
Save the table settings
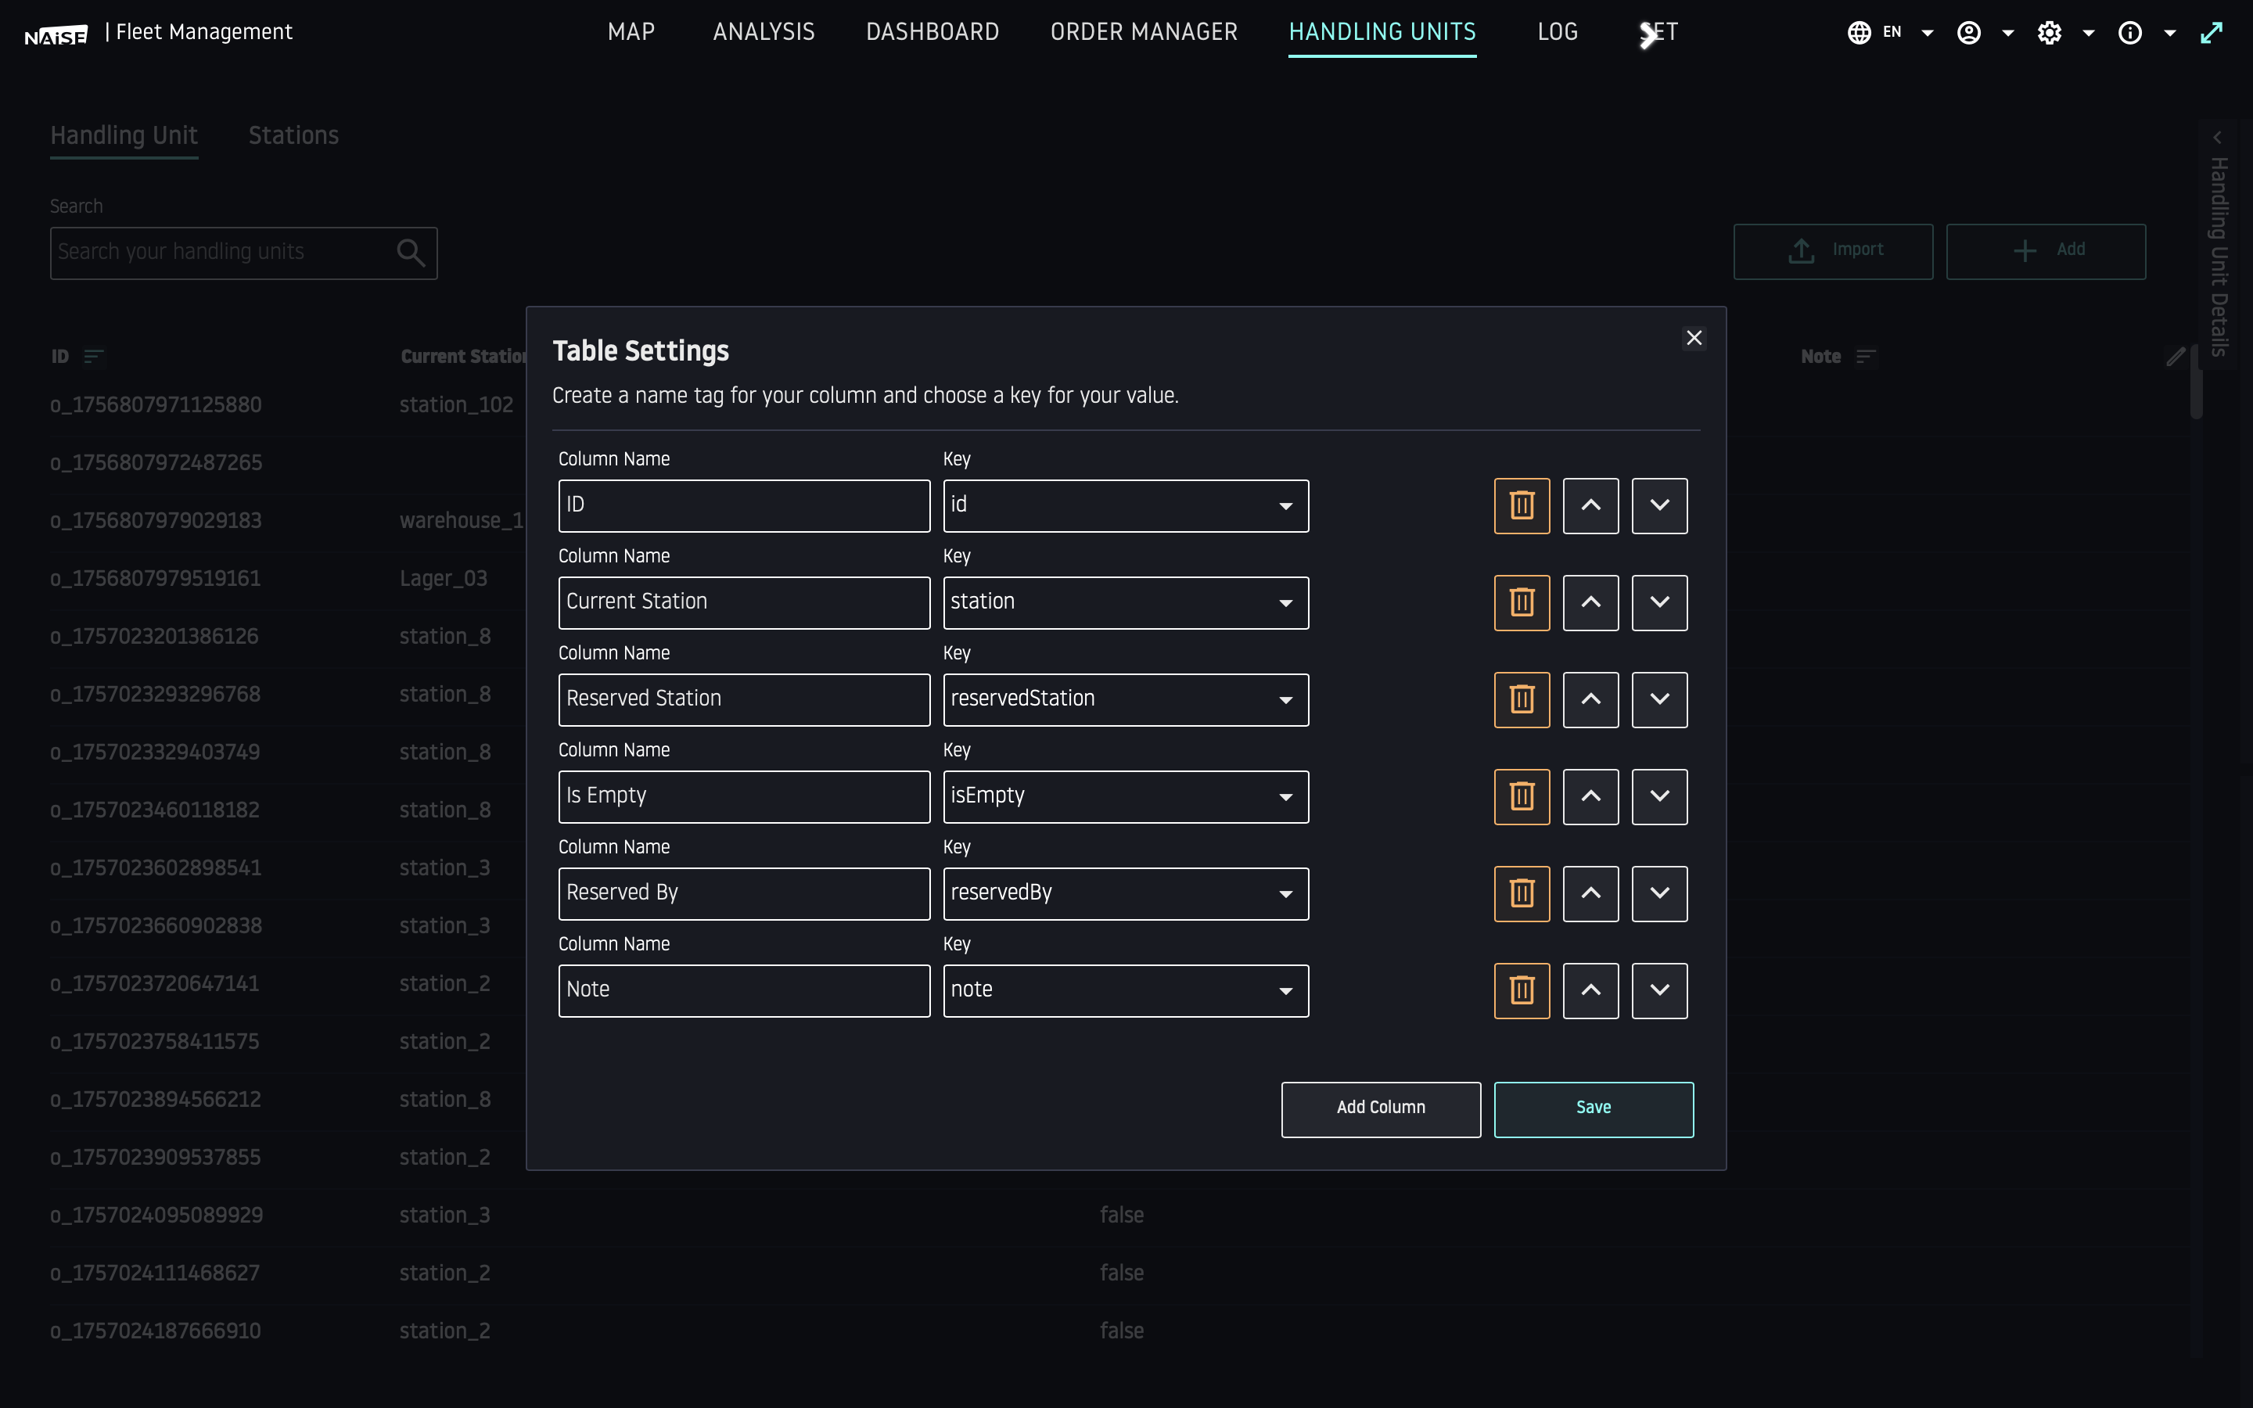click(1593, 1108)
